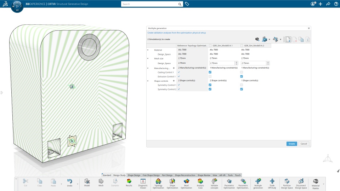Viewport: 340px width, 191px height.
Task: Open the user profile icon
Action: tap(313, 4)
